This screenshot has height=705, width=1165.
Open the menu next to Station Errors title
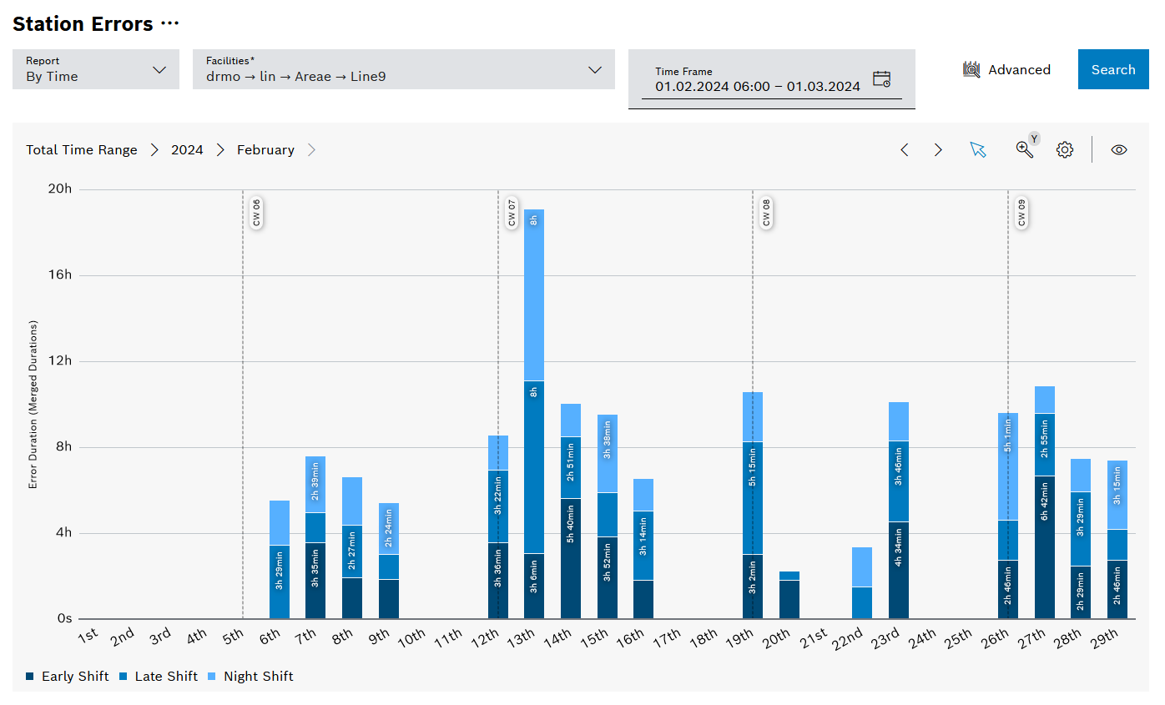pos(168,24)
